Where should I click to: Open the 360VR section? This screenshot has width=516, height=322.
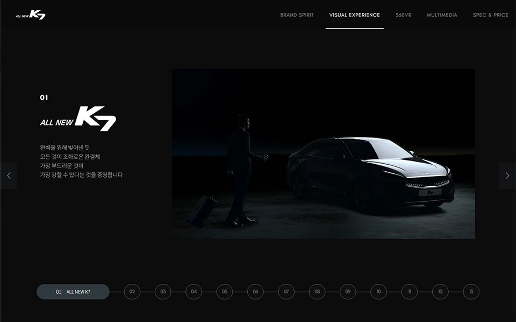[x=403, y=15]
